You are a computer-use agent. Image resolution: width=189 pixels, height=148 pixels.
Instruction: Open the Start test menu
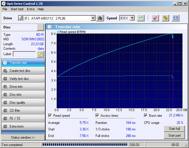point(17,9)
